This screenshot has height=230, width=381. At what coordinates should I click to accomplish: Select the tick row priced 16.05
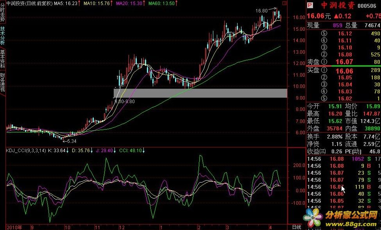344,201
